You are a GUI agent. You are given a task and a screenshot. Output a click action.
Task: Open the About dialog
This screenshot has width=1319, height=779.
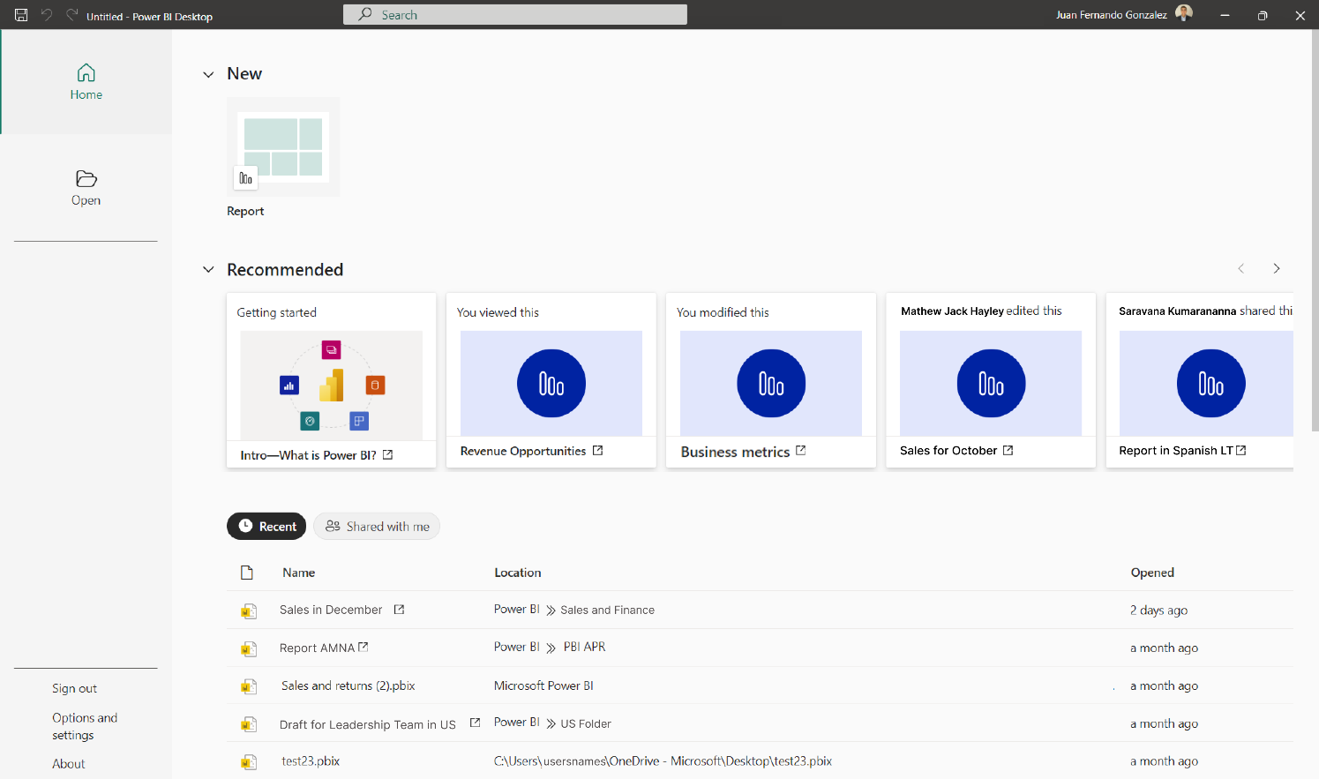(x=68, y=763)
